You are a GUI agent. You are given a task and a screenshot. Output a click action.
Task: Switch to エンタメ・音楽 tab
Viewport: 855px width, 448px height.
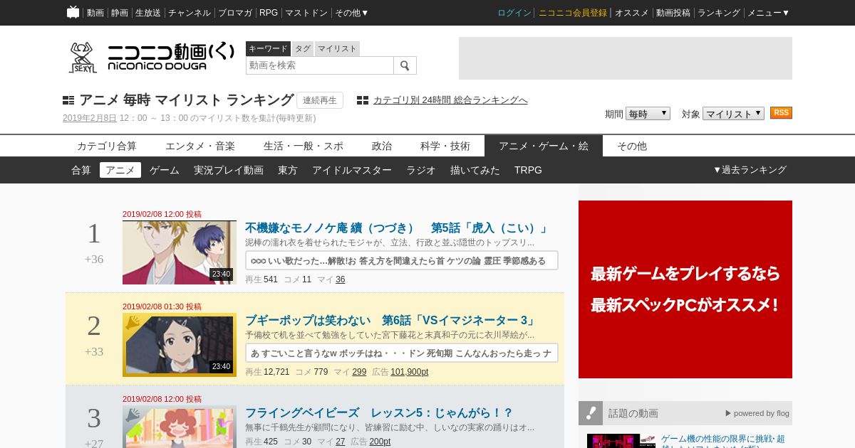200,146
